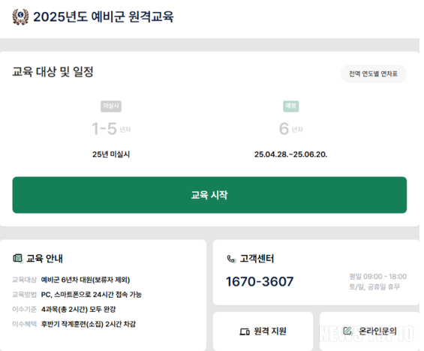Click the 25.04.28.~25.06.20. date range
Screen dimensions: 424x351
[290, 154]
